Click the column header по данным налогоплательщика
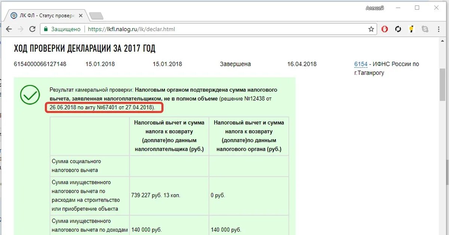Viewport: 449px width, 235px height. click(169, 136)
